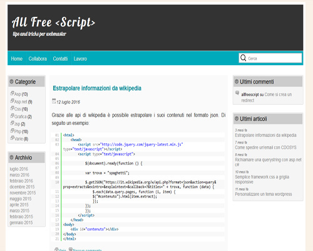Open recent article Come spedire un'email con CDOSYS
The height and width of the screenshot is (251, 313).
[265, 147]
